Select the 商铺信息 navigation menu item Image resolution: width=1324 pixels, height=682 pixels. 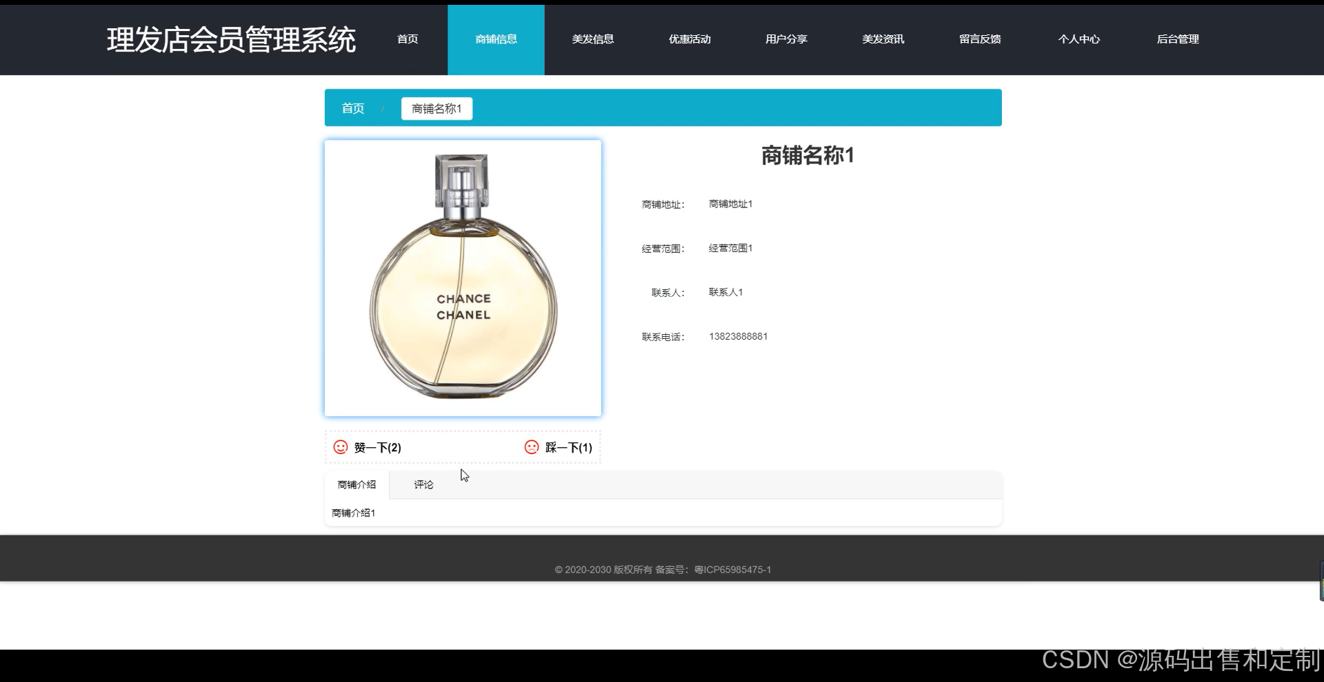(496, 39)
